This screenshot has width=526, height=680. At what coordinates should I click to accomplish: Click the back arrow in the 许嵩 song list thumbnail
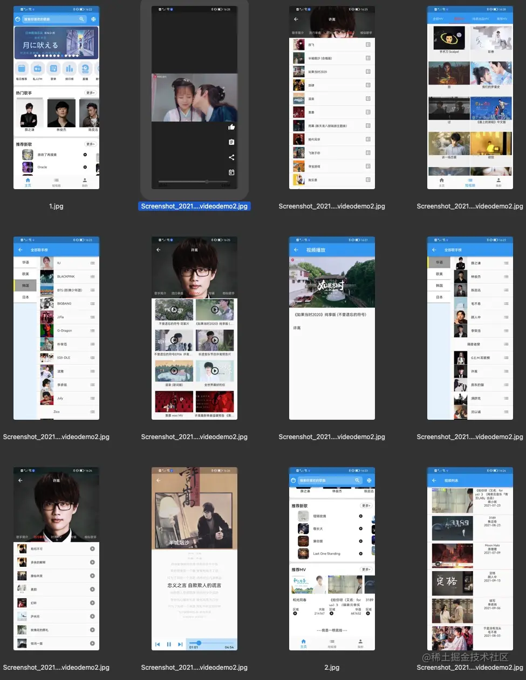(x=20, y=480)
